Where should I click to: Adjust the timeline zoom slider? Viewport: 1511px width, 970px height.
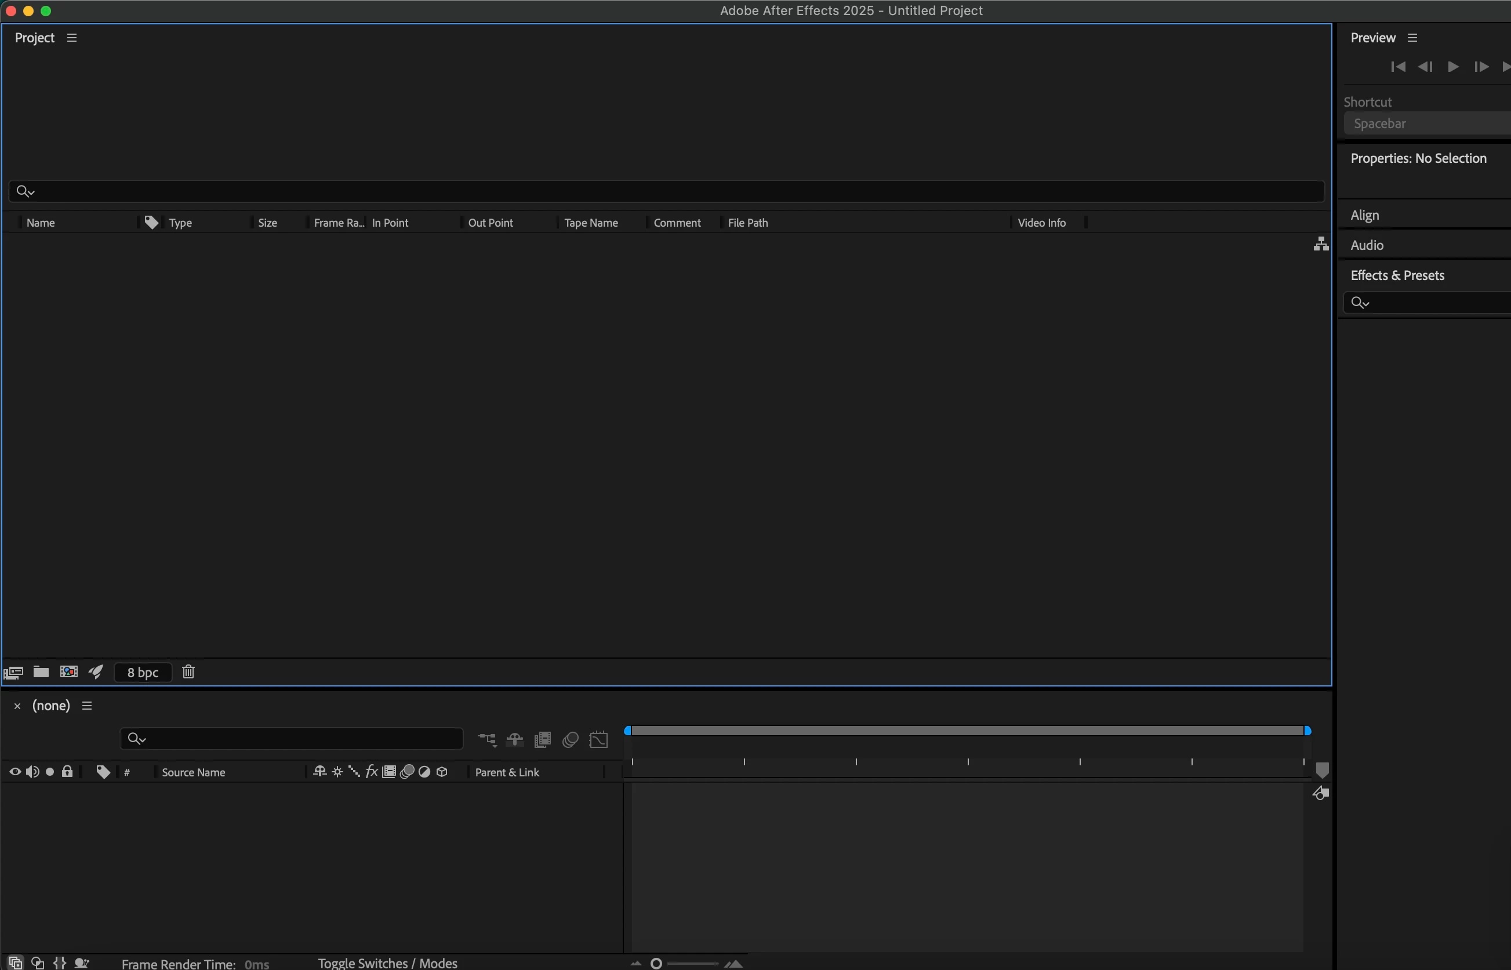click(656, 963)
